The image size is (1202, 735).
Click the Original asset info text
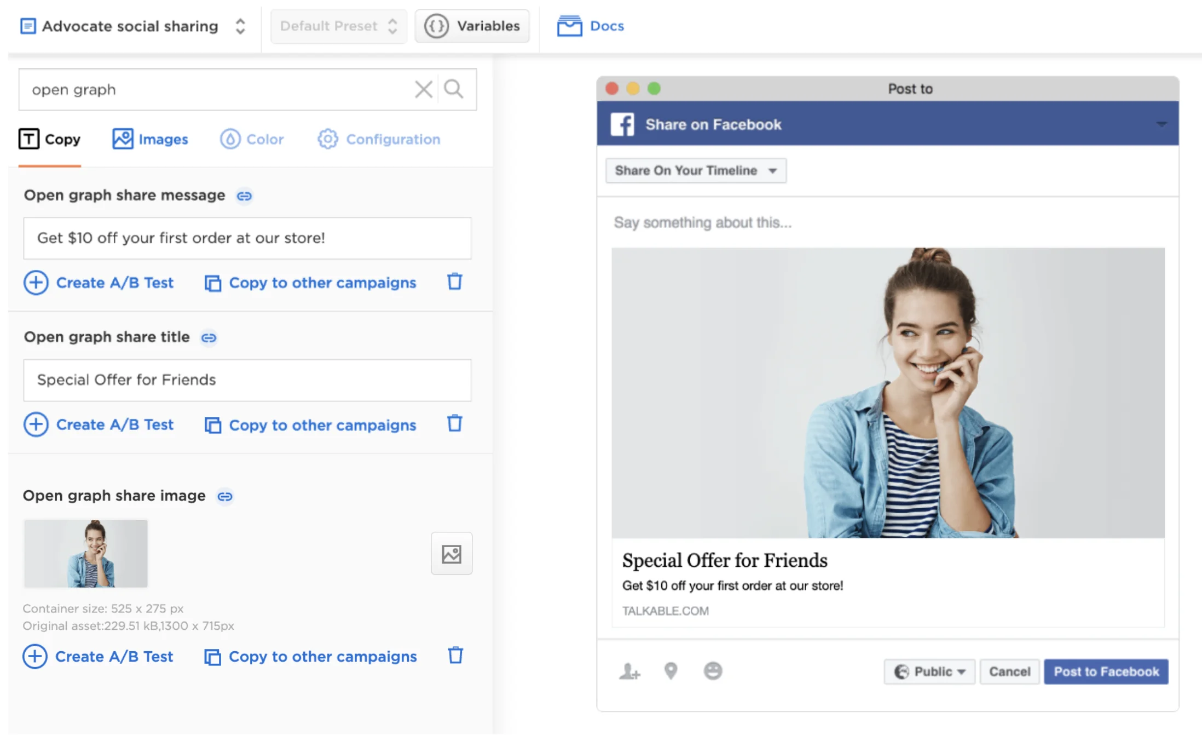point(128,625)
